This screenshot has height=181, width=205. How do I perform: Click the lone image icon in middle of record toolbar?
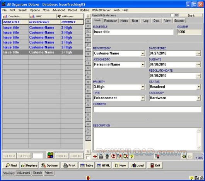tap(157, 157)
